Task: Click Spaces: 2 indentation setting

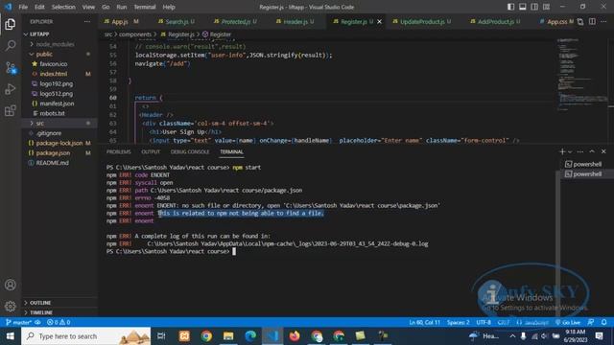Action: [459, 322]
